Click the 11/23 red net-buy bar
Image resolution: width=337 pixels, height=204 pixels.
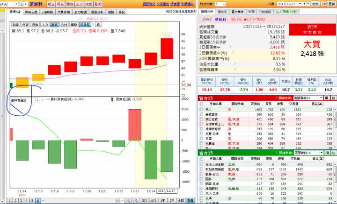pos(135,125)
